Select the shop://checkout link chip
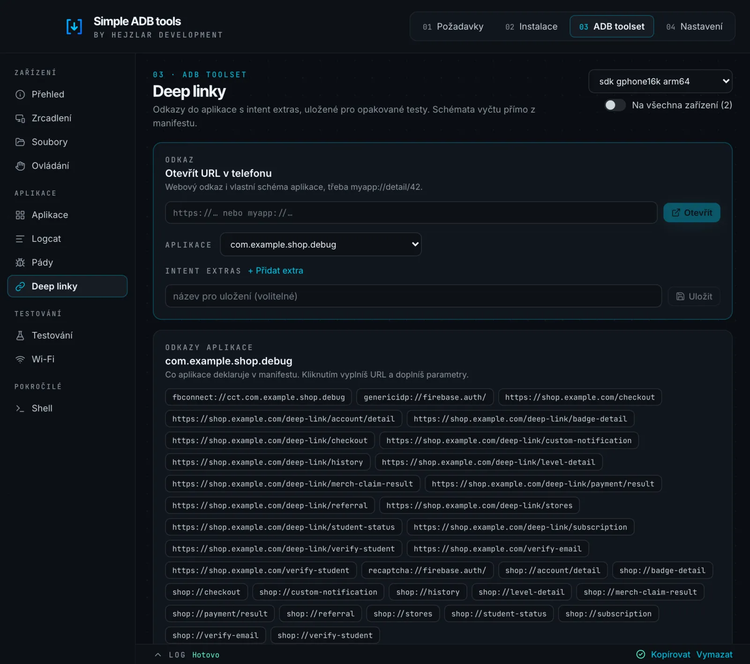This screenshot has width=750, height=664. pos(206,592)
